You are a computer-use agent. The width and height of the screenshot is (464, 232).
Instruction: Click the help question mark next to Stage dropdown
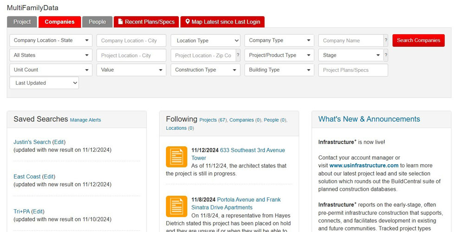(x=386, y=55)
